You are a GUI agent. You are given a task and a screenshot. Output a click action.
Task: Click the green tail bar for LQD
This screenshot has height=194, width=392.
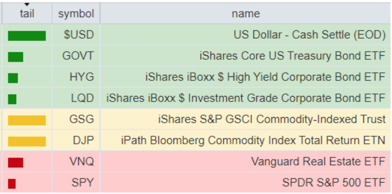pyautogui.click(x=12, y=99)
